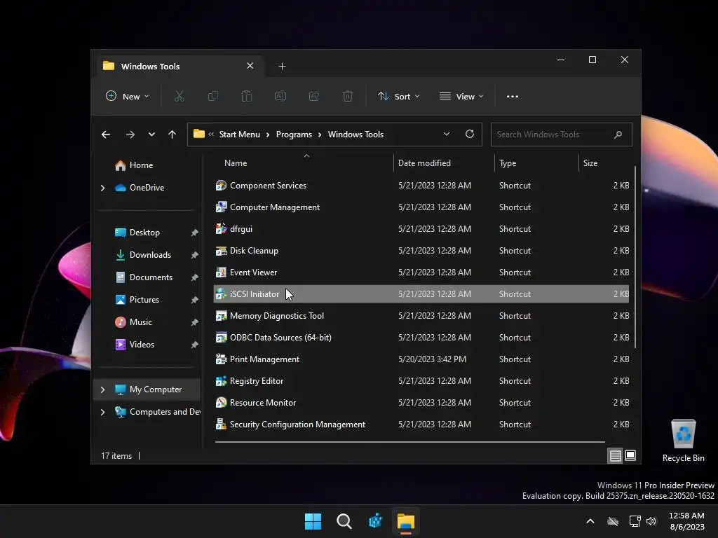This screenshot has width=718, height=538.
Task: Select Memory Diagnostics Tool entry
Action: pos(276,316)
